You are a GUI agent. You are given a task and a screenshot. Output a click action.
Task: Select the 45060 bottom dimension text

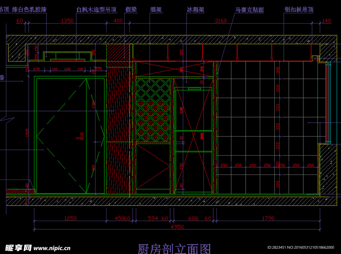pyautogui.click(x=123, y=218)
